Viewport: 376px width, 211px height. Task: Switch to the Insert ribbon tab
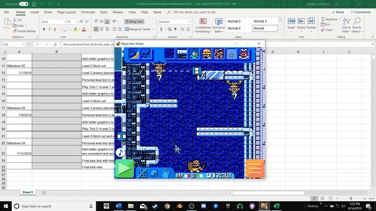pyautogui.click(x=35, y=12)
